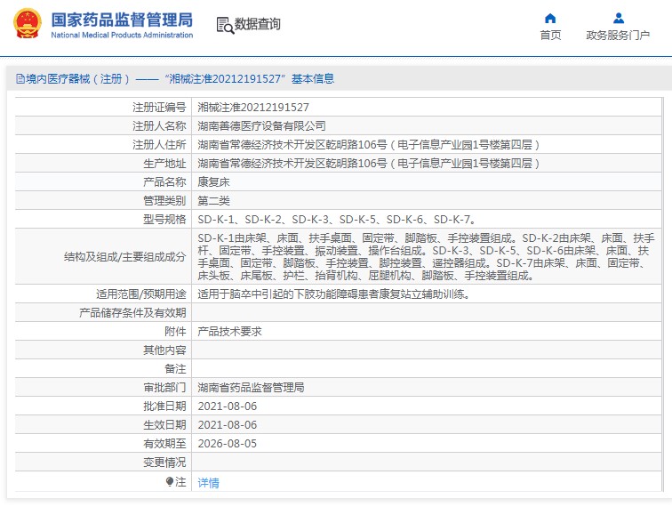Select registration number 湘械注准20212191527 in table
Image resolution: width=672 pixels, height=507 pixels.
[253, 108]
